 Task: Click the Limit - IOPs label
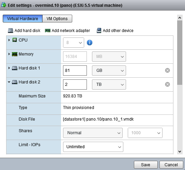pyautogui.click(x=30, y=145)
